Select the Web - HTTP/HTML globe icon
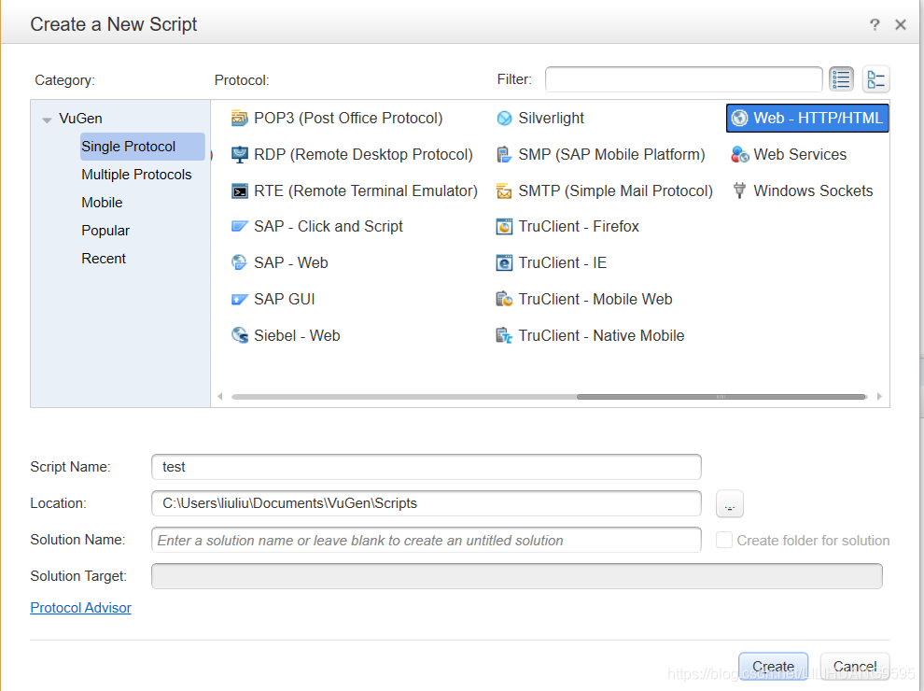 (x=739, y=119)
